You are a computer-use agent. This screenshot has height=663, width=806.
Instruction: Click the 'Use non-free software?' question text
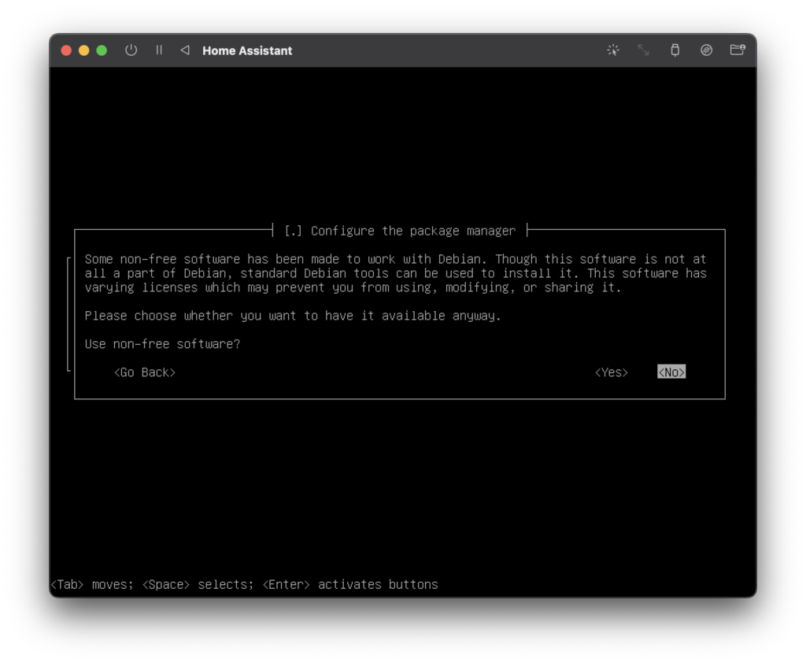(x=162, y=344)
